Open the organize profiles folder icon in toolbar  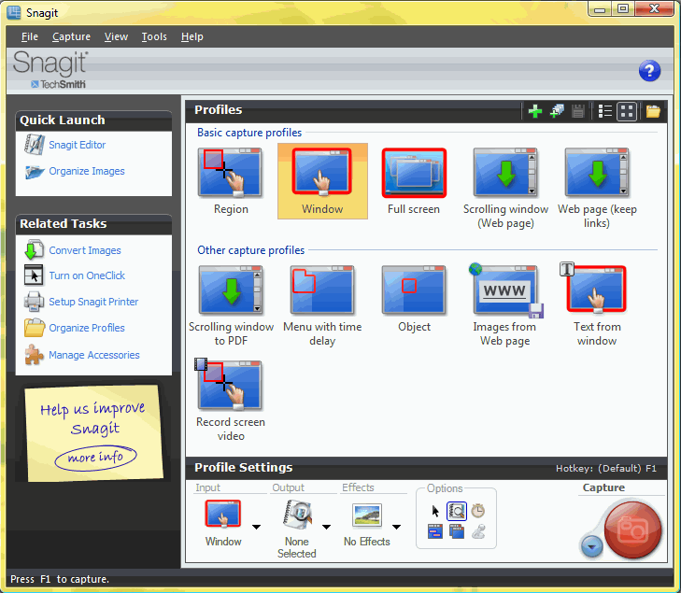653,111
